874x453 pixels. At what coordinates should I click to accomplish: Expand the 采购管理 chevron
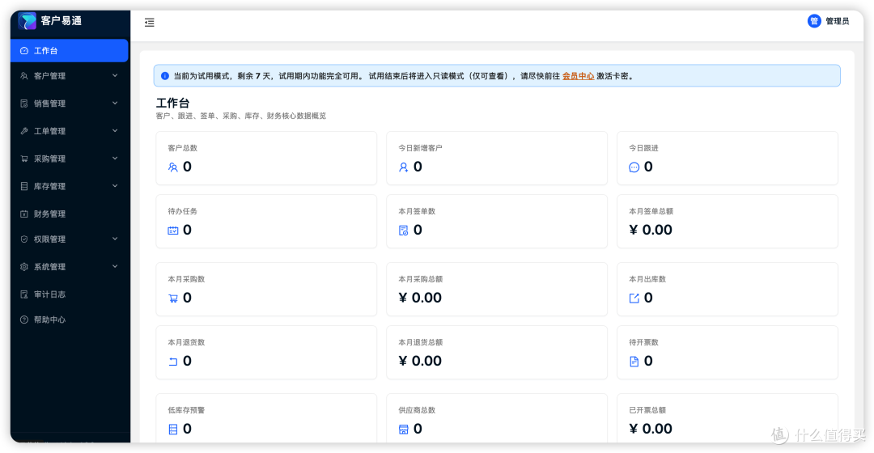click(x=115, y=159)
